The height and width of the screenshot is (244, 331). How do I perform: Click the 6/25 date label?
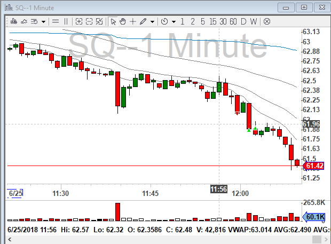pos(15,193)
